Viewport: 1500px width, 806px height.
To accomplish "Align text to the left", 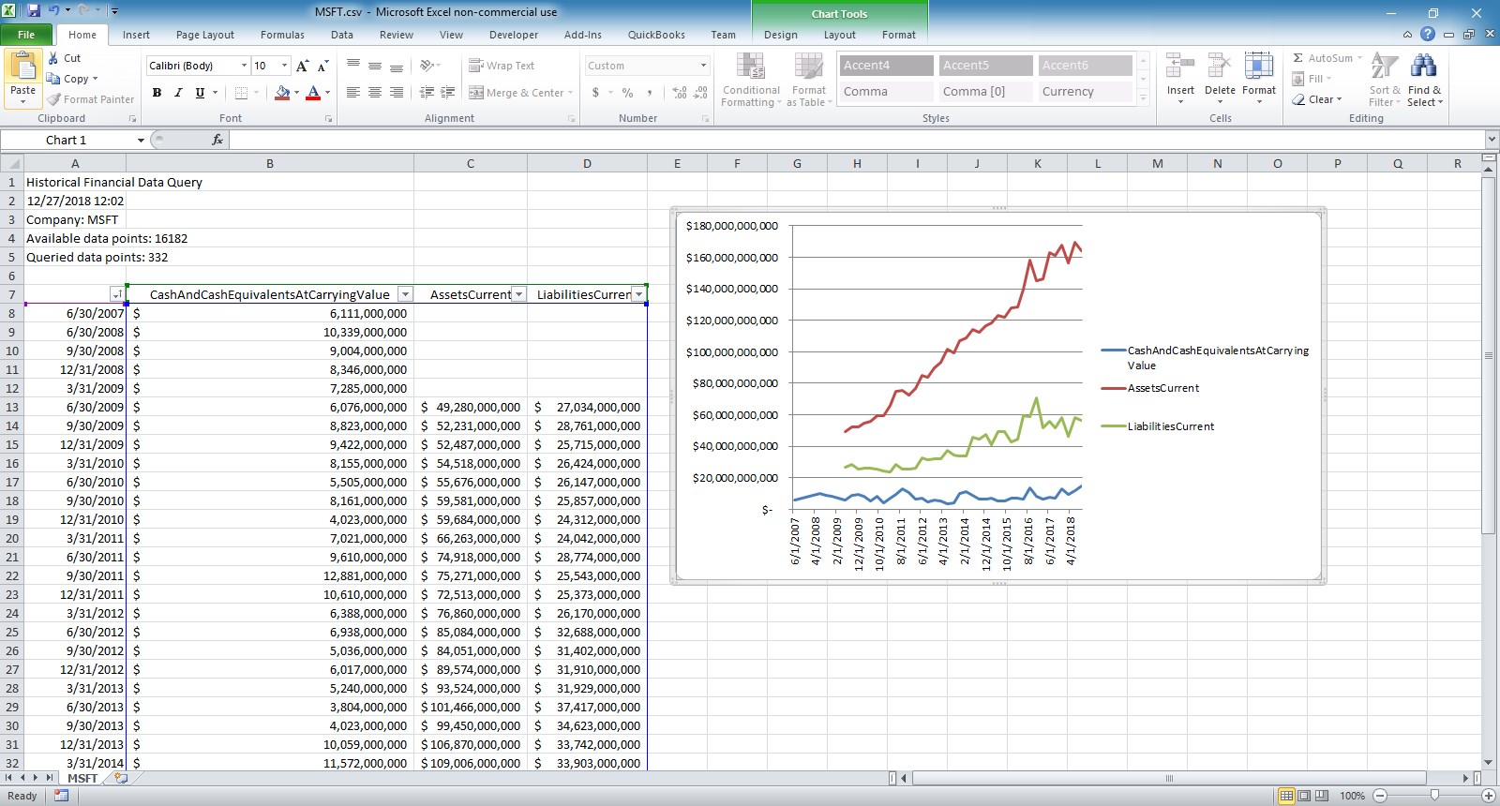I will (x=353, y=93).
